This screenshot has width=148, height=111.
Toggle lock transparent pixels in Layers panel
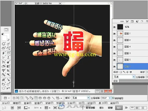pyautogui.click(x=121, y=72)
